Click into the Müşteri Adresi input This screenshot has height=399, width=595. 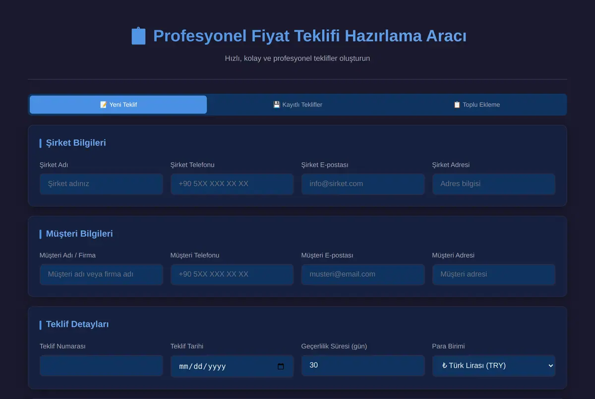[494, 274]
